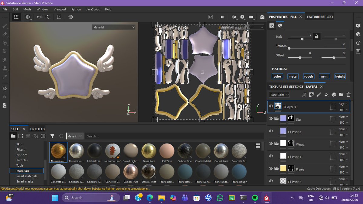Open the Star layer Norm blend dropdown
Image resolution: width=363 pixels, height=204 pixels.
coord(343,117)
